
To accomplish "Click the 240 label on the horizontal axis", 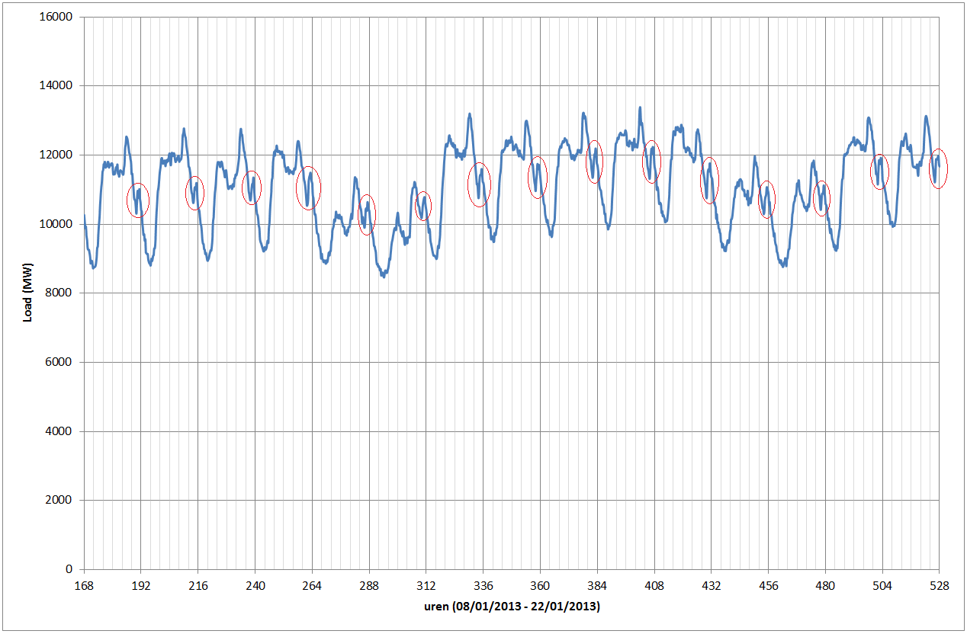I will [x=255, y=586].
